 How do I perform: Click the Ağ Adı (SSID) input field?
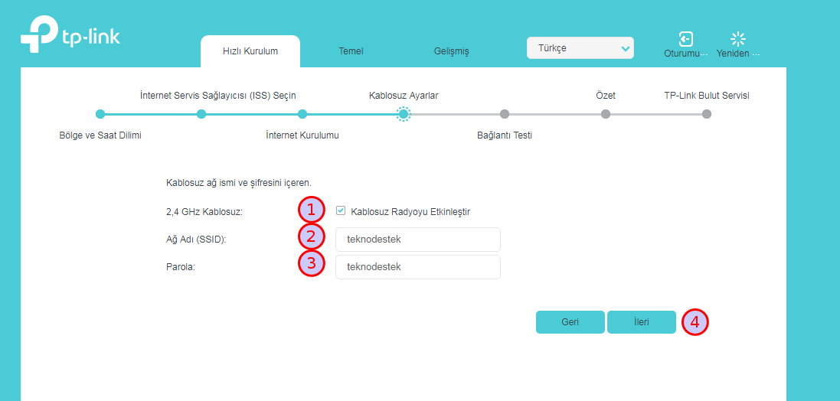tap(417, 240)
